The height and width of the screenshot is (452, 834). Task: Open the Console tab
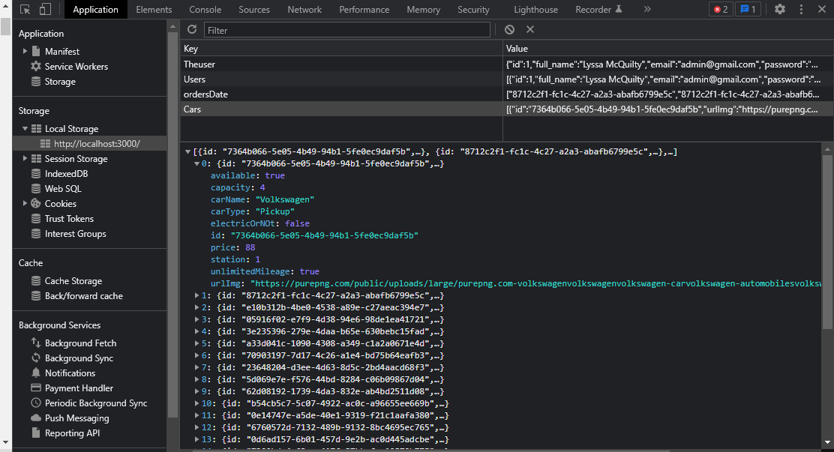tap(205, 10)
